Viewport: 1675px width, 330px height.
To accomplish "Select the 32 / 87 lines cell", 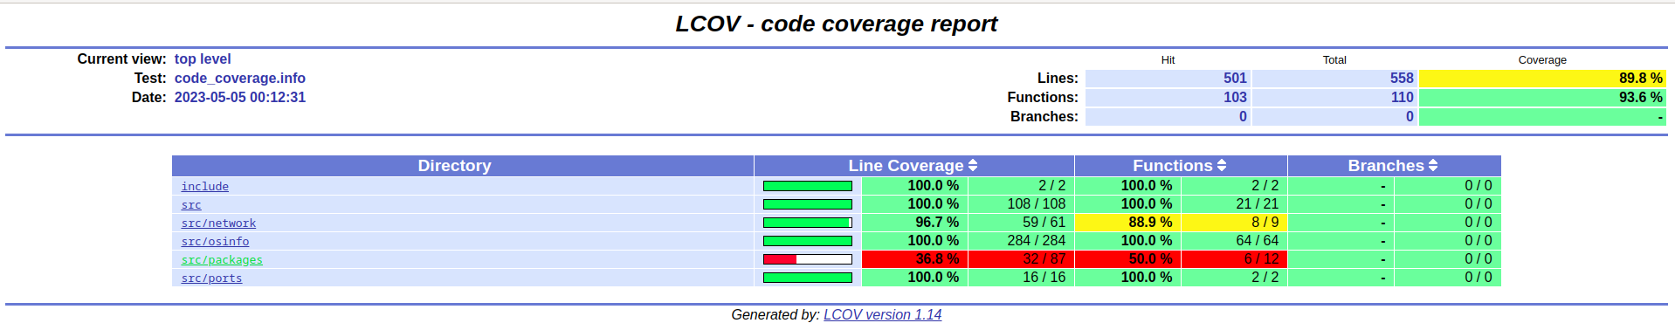I will 1021,259.
